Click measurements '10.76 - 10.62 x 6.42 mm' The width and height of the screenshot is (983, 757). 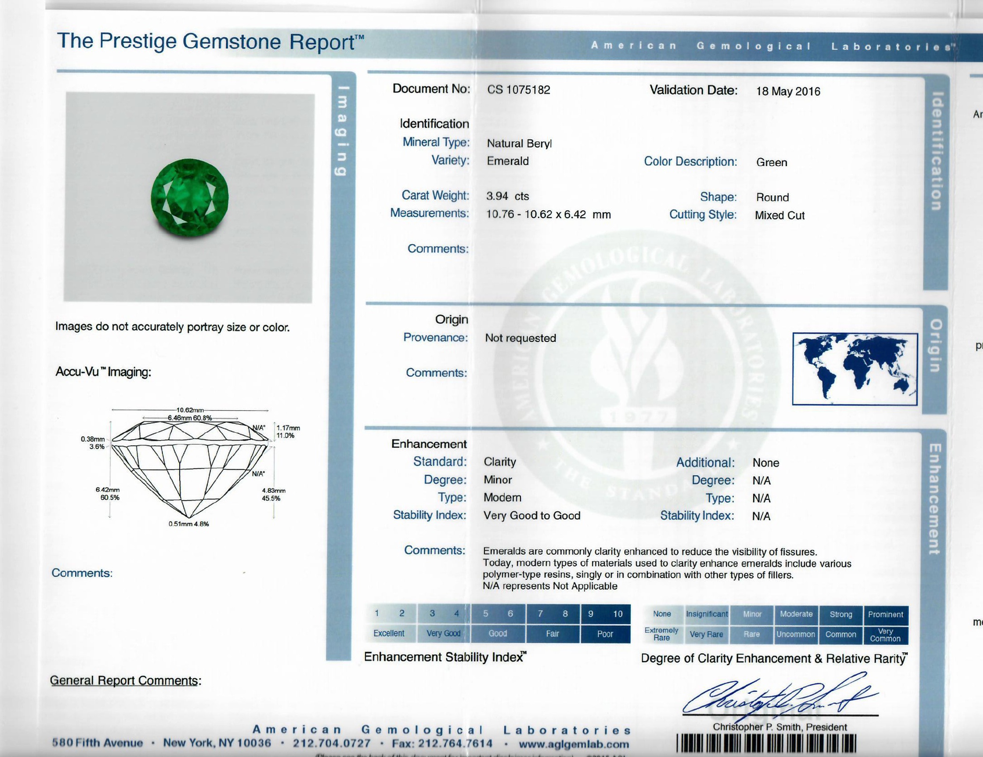(548, 214)
